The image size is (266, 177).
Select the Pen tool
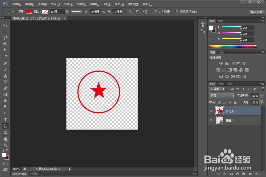click(x=5, y=114)
